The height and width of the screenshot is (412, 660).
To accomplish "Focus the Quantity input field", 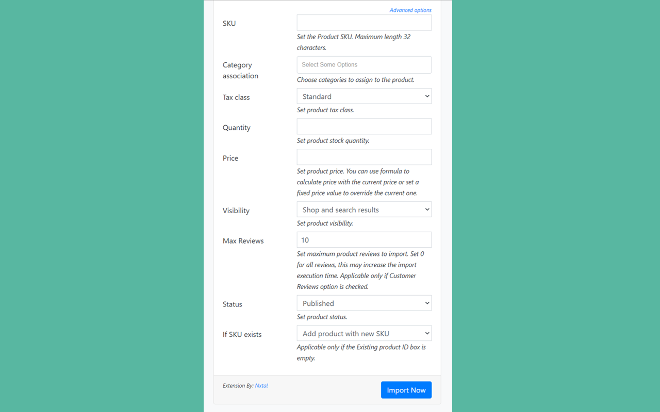I will (x=364, y=126).
